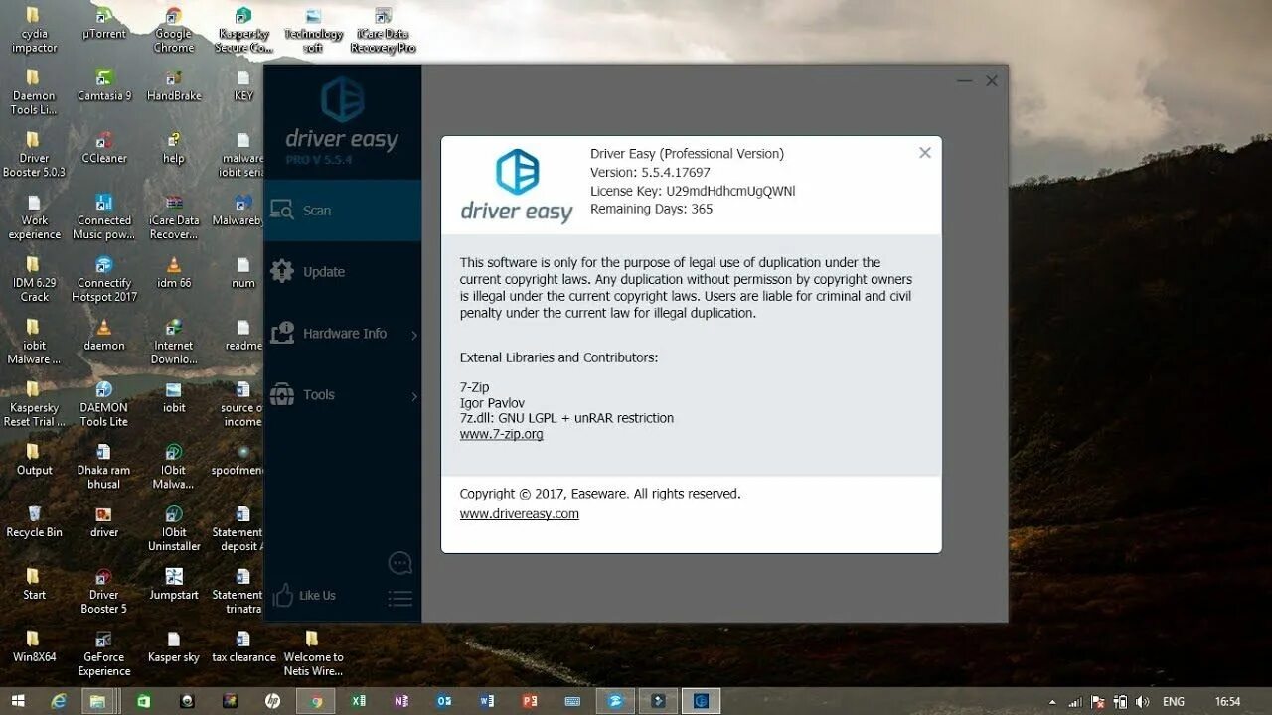1272x715 pixels.
Task: Select the tax clearance document
Action: (x=243, y=646)
